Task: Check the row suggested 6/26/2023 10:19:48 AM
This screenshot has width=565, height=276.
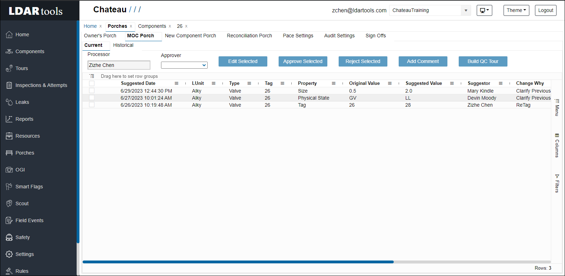Action: coord(92,105)
